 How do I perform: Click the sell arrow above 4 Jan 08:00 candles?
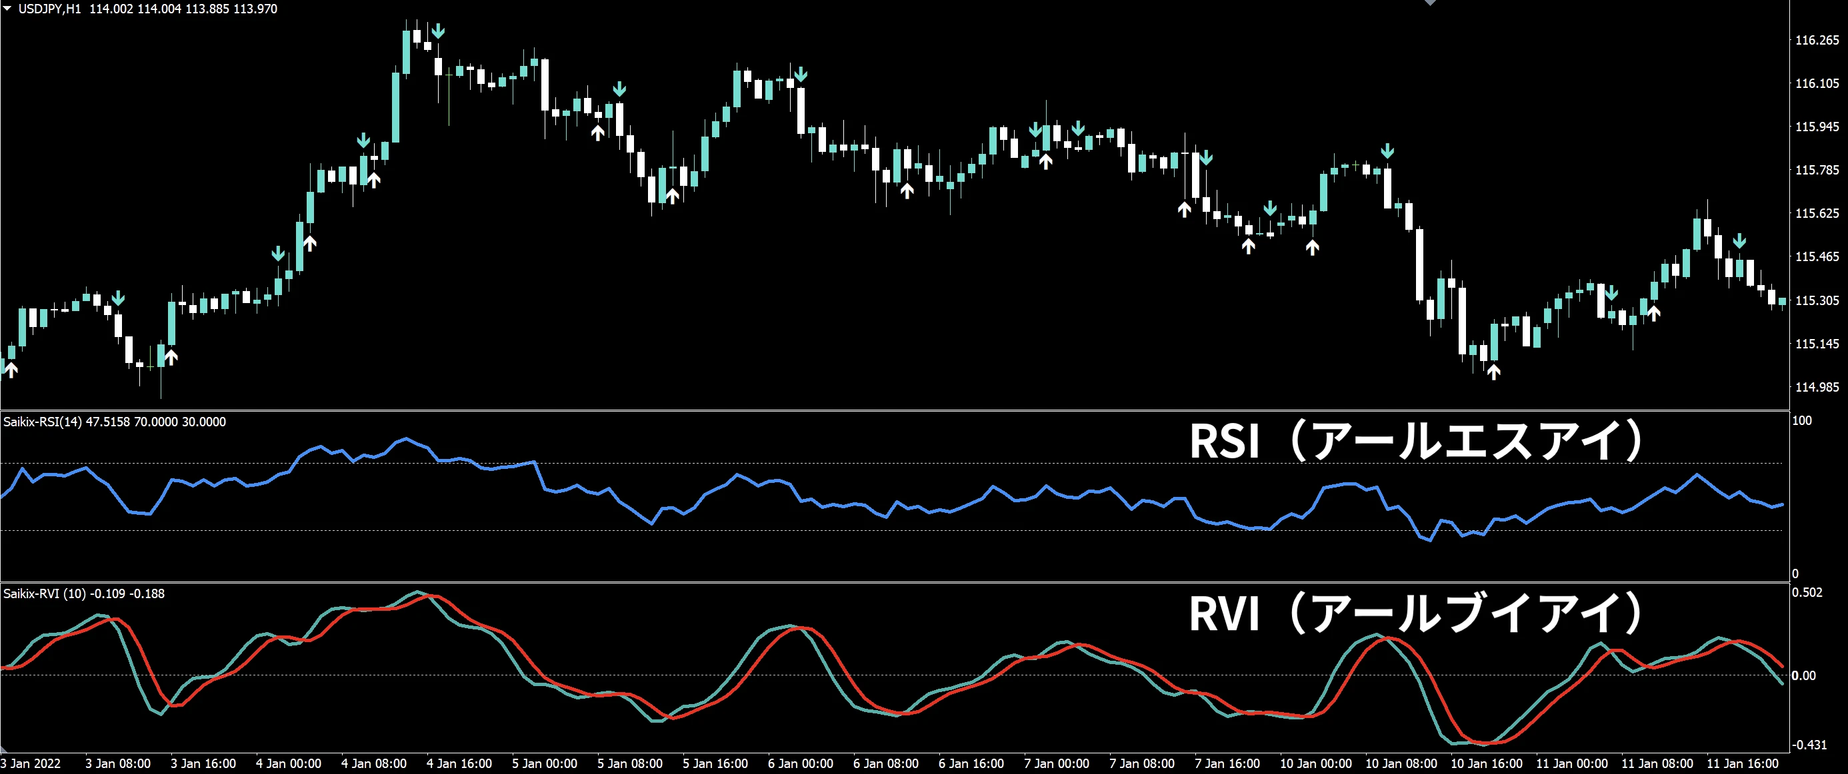tap(364, 141)
